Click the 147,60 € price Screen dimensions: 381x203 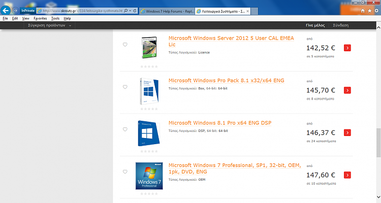(x=321, y=175)
